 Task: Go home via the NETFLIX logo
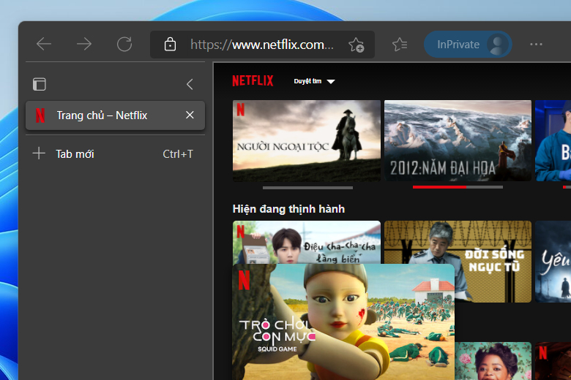pos(253,80)
